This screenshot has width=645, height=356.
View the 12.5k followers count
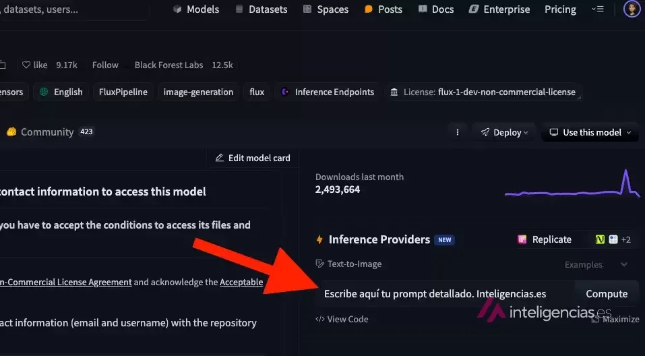click(222, 65)
